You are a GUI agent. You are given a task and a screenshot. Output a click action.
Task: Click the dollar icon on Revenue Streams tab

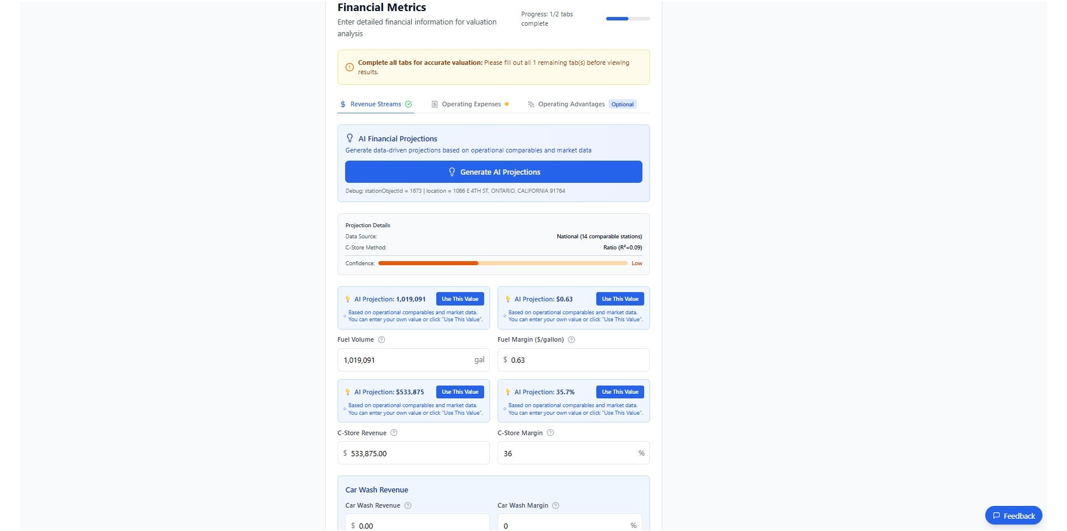(x=342, y=103)
